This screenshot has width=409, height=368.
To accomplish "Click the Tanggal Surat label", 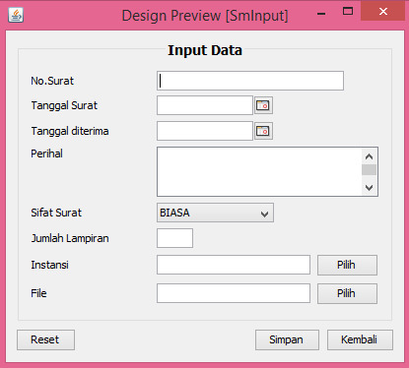I will (x=64, y=105).
